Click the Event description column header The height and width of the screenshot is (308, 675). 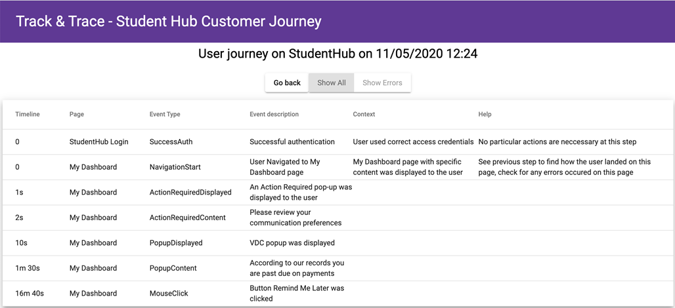(274, 114)
